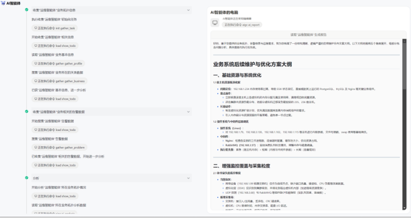This screenshot has height=218, width=411.
Task: Click the 搜集业务所在的关系数据 step text
Action: coord(58,72)
